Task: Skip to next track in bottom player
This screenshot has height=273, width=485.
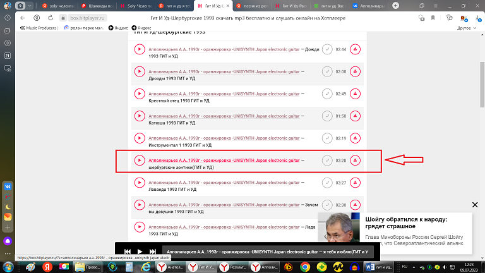Action: (x=152, y=252)
